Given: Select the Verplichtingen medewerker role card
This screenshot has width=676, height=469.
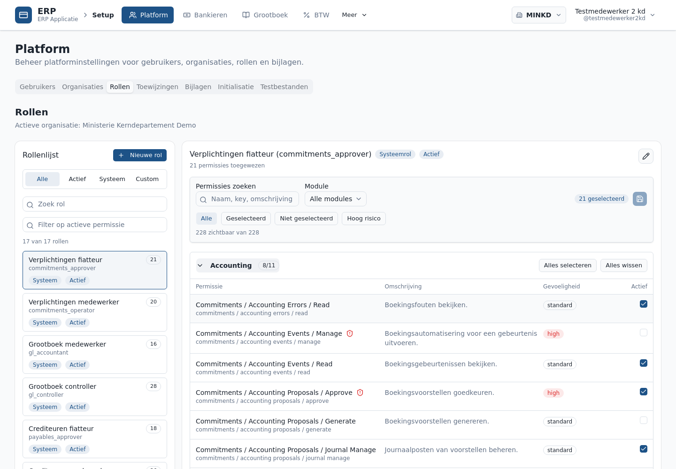Looking at the screenshot, I should pyautogui.click(x=95, y=312).
